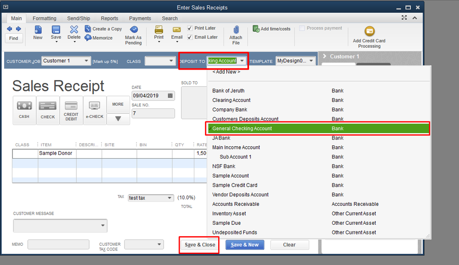Collapse the ribbon with up chevron
The height and width of the screenshot is (265, 459).
point(415,18)
